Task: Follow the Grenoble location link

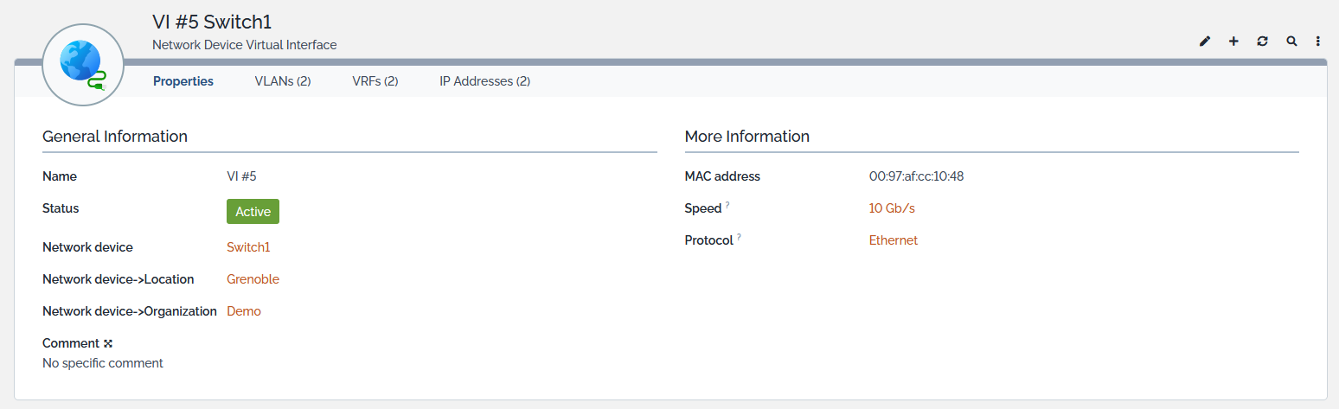Action: click(253, 279)
